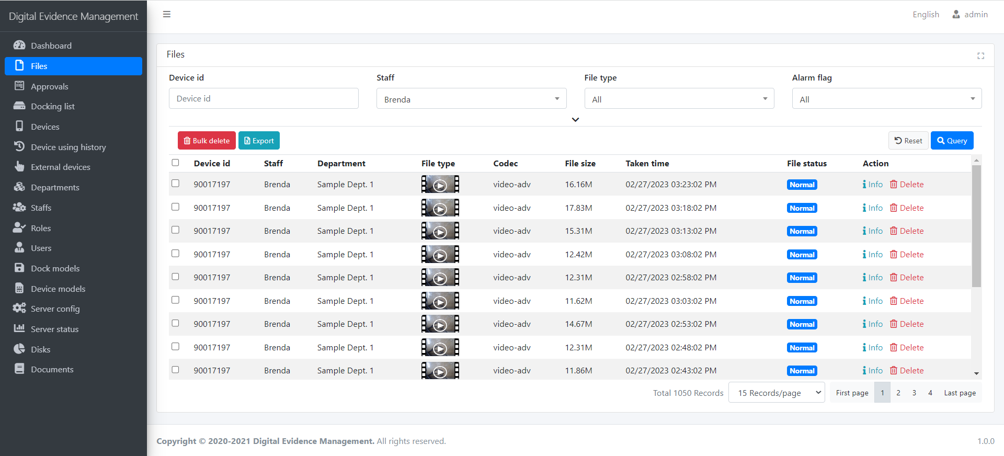
Task: Click the red Bulk delete button
Action: (207, 141)
